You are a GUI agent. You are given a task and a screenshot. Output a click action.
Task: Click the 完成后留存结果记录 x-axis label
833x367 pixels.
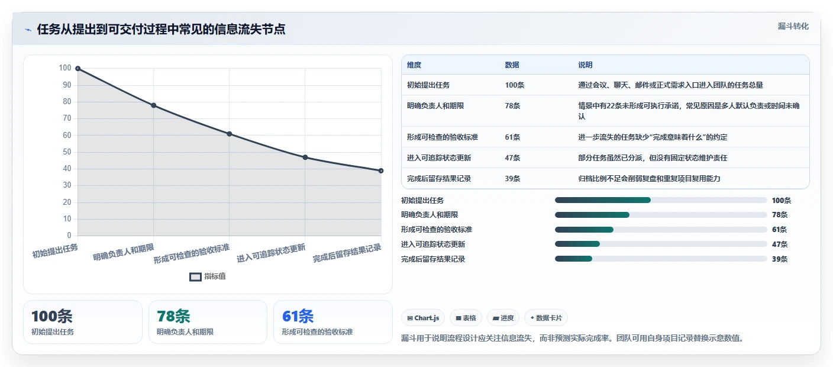click(x=347, y=253)
